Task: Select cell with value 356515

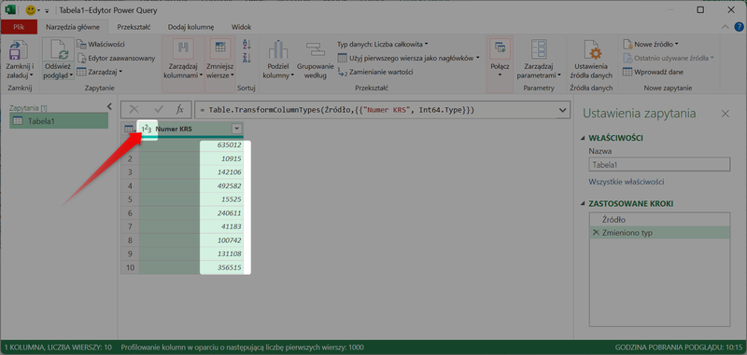Action: 191,268
